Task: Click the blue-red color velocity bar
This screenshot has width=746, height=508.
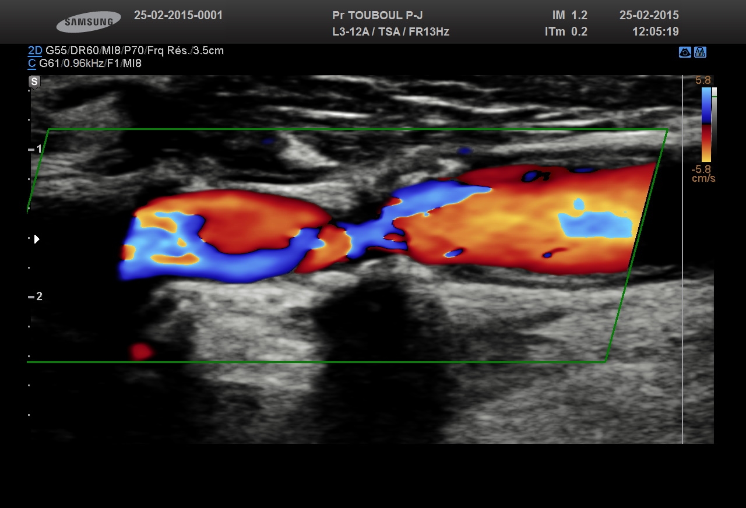Action: click(706, 124)
